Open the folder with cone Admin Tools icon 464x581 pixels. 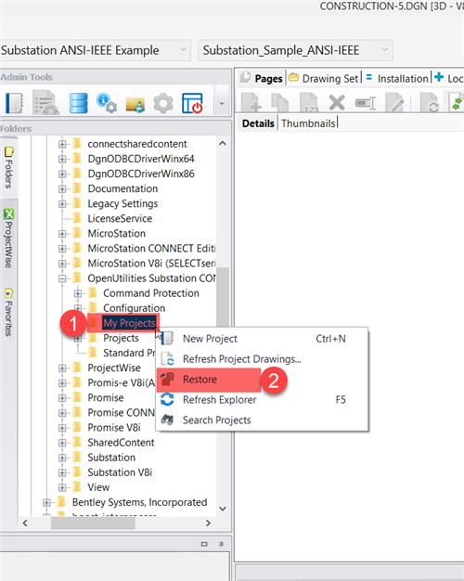point(135,104)
